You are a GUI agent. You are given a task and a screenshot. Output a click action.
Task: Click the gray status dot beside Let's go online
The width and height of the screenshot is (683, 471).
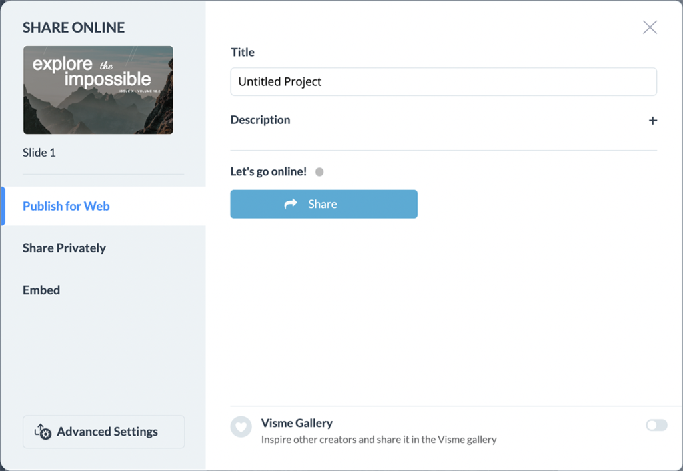coord(319,171)
